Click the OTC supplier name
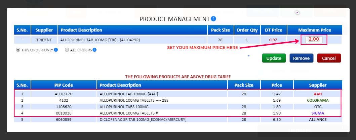 click(x=318, y=106)
